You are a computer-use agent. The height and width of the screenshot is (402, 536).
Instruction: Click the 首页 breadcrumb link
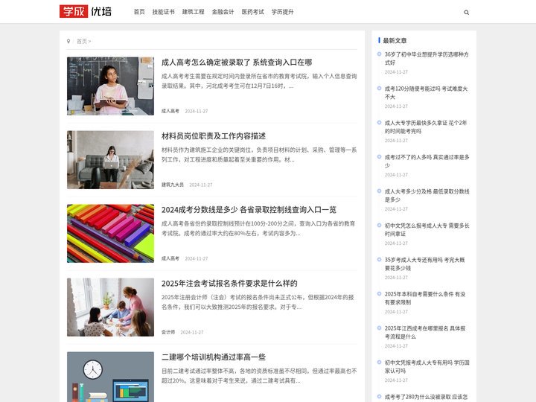pos(82,42)
